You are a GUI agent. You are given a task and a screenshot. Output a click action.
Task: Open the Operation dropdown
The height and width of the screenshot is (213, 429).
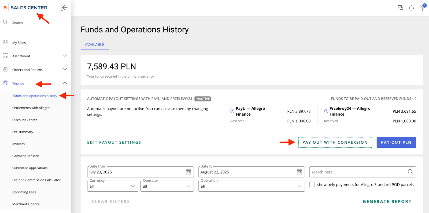(251, 186)
